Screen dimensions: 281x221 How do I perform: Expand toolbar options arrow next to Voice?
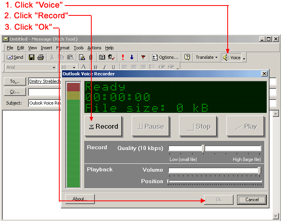[x=244, y=58]
